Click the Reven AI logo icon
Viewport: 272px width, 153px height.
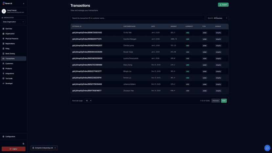pyautogui.click(x=4, y=3)
